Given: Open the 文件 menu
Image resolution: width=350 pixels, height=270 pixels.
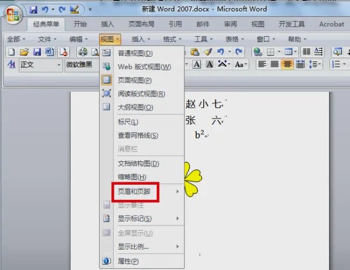Looking at the screenshot, I should coord(47,39).
